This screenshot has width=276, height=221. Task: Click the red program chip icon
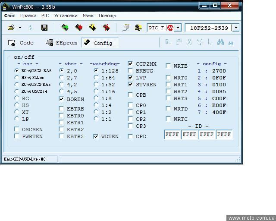(79, 28)
